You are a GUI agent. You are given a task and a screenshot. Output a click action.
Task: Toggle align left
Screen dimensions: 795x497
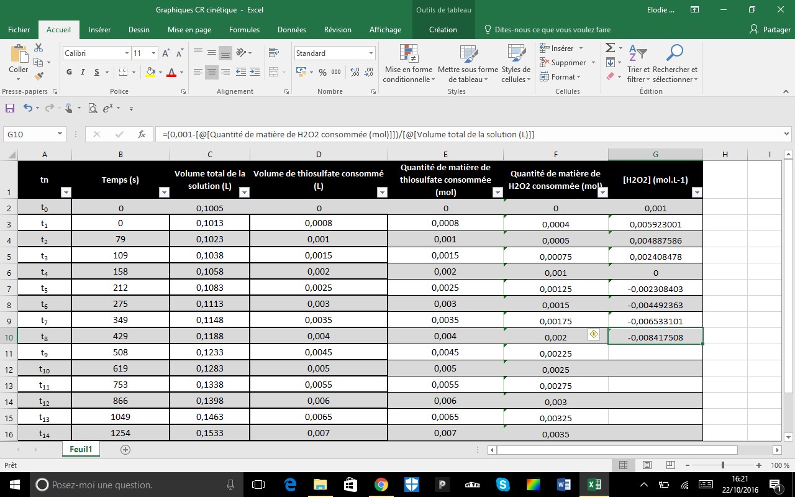198,72
